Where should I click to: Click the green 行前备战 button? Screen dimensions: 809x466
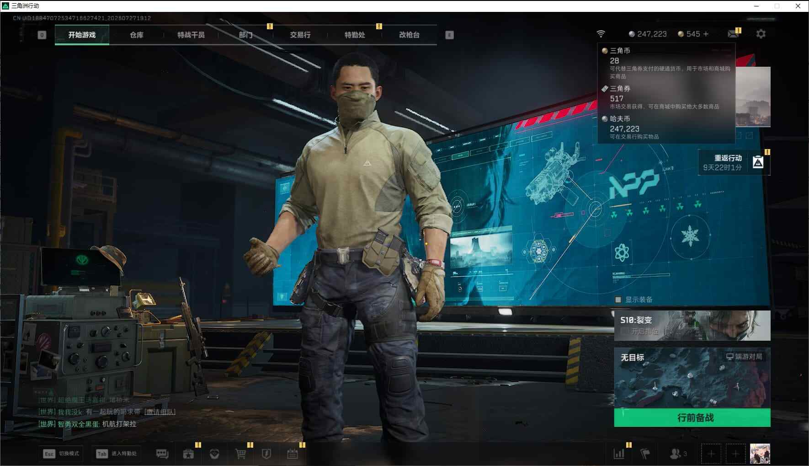pos(692,418)
